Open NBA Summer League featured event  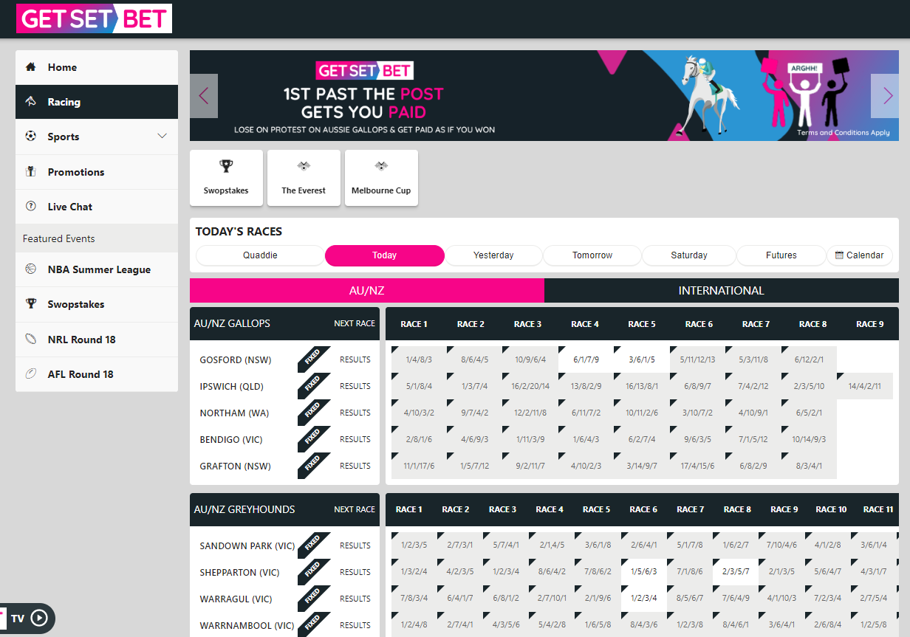click(x=97, y=269)
